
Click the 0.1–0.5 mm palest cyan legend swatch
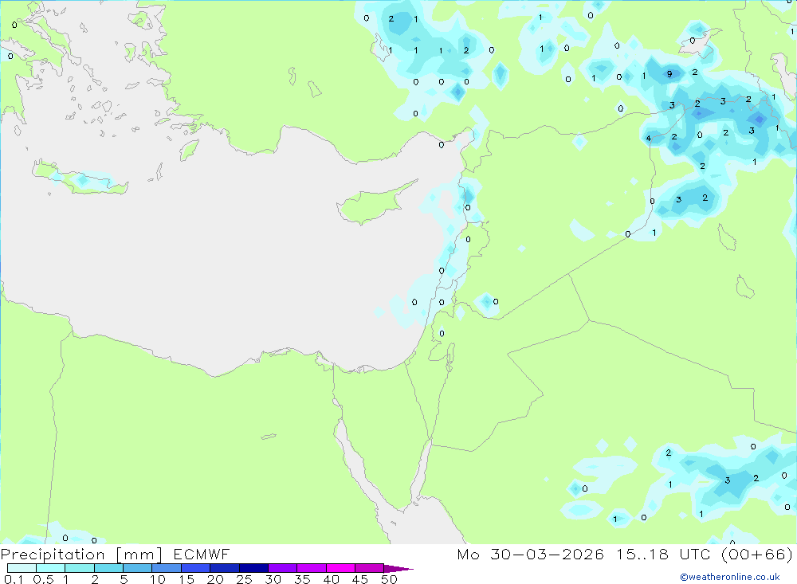coord(22,568)
